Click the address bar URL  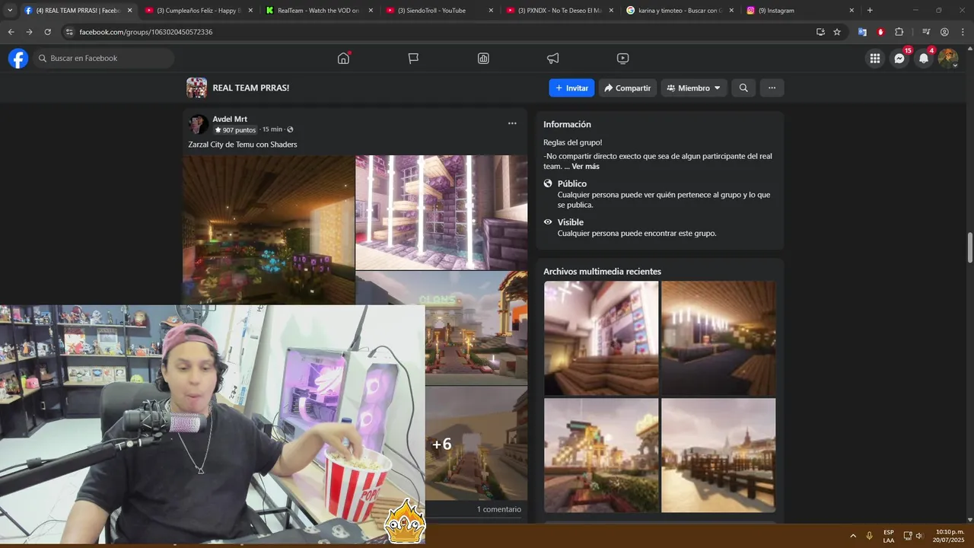(146, 32)
